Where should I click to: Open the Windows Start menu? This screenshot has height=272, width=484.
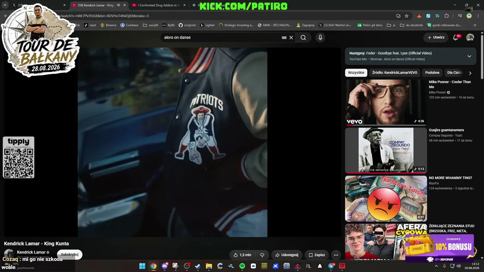pyautogui.click(x=142, y=266)
